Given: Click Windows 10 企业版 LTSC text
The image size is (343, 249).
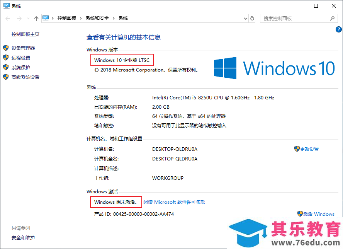Looking at the screenshot, I should (x=122, y=60).
